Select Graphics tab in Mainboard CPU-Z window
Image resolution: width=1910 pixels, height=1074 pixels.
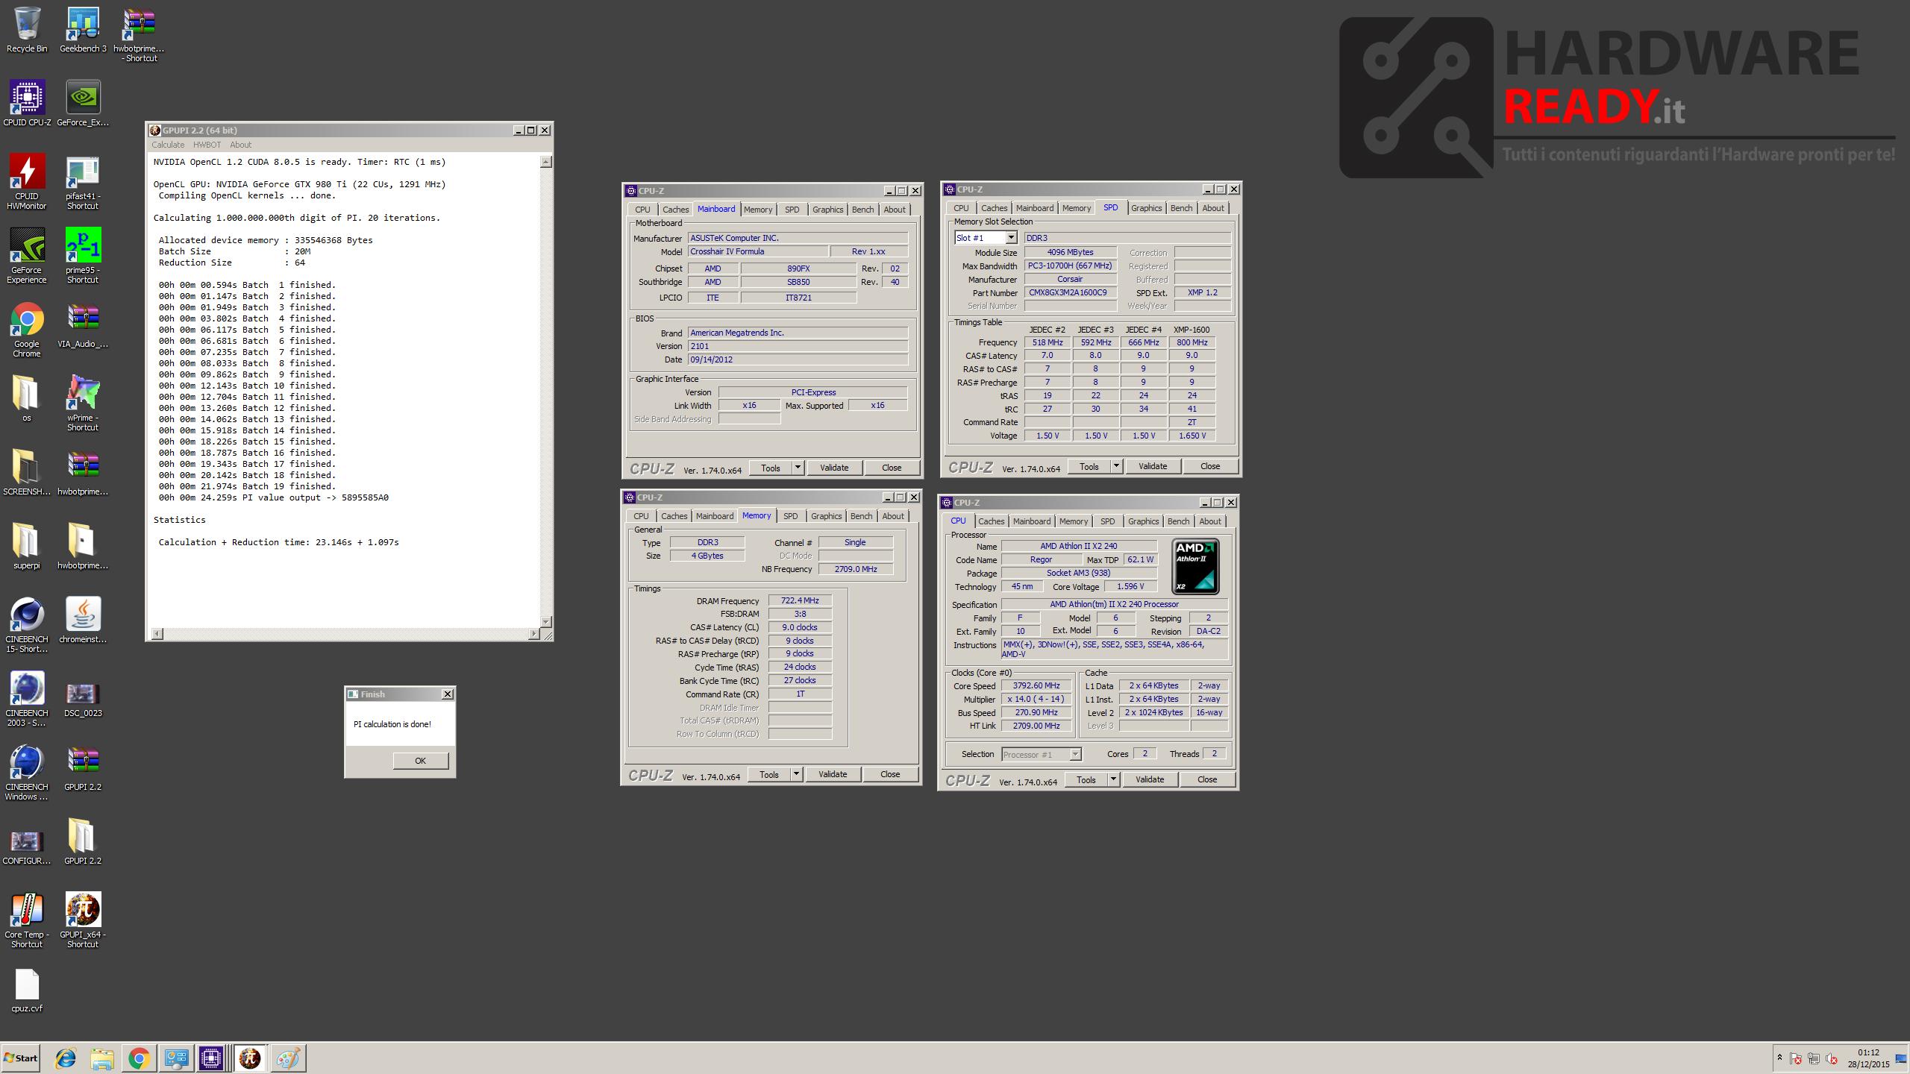click(x=827, y=210)
